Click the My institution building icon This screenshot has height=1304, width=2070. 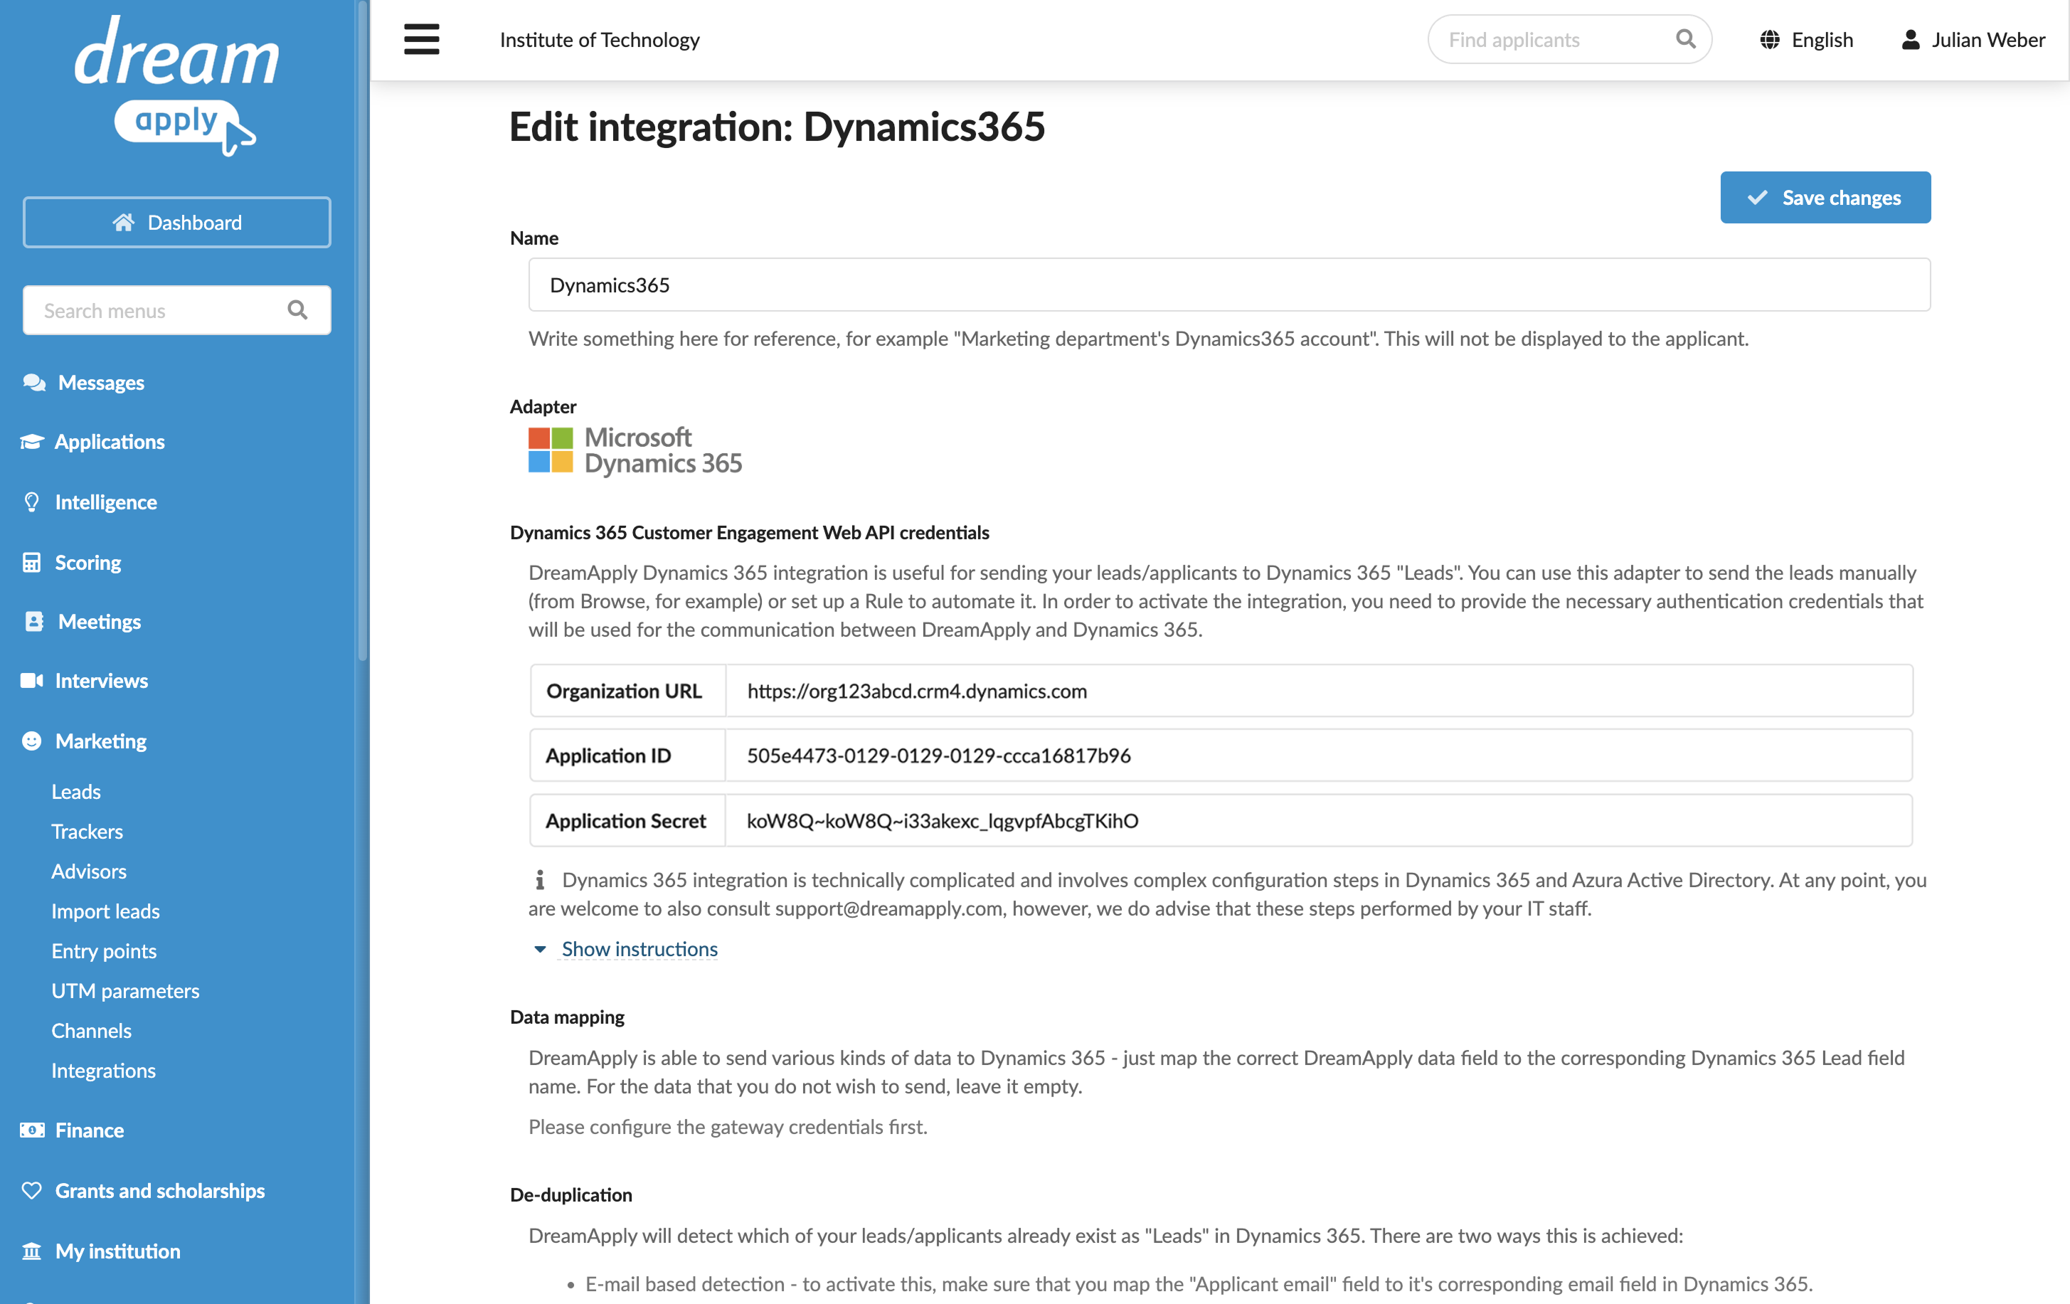pyautogui.click(x=32, y=1251)
